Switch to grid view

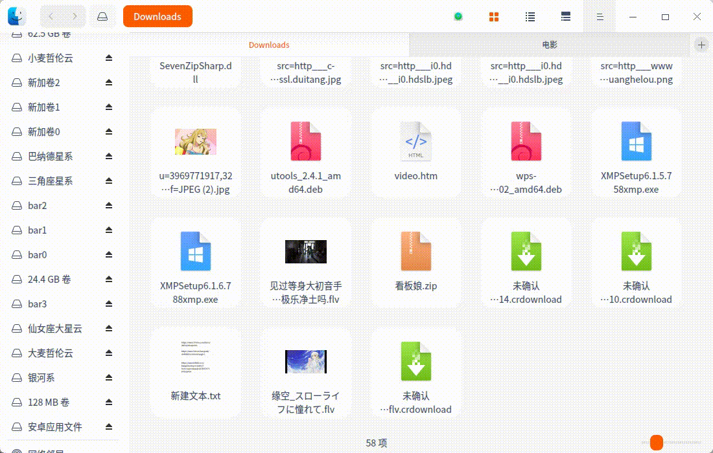pyautogui.click(x=494, y=16)
